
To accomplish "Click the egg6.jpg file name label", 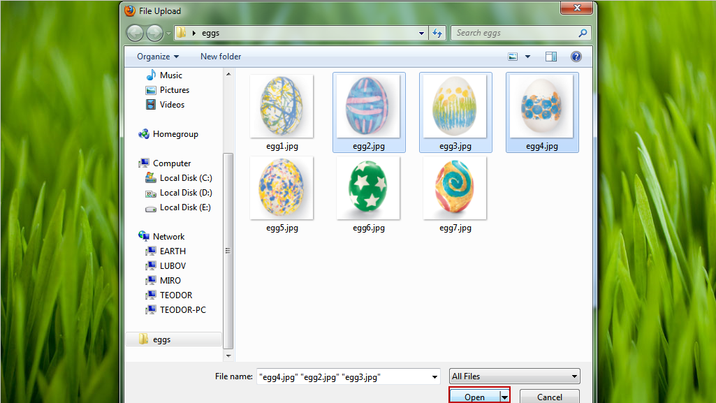I will pos(369,228).
